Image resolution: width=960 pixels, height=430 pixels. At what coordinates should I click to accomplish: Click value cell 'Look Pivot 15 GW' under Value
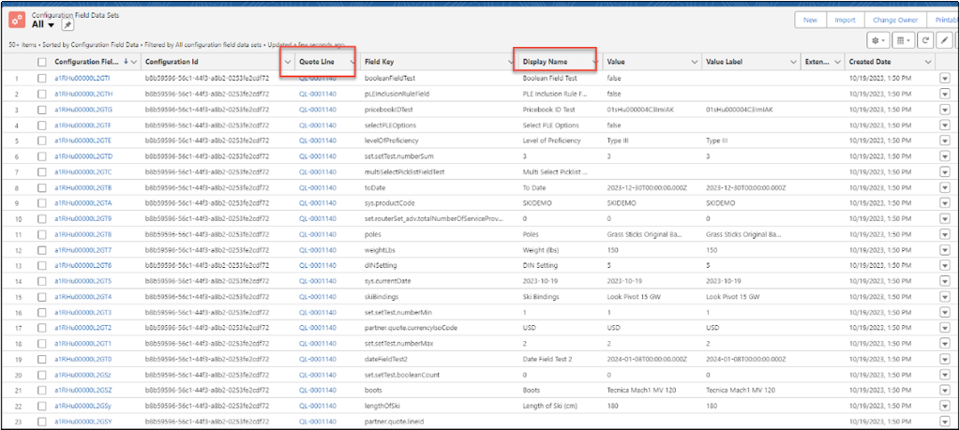coord(634,297)
